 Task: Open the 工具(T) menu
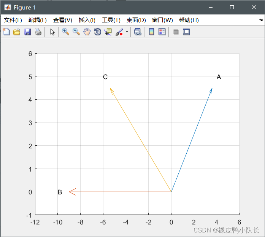[111, 20]
